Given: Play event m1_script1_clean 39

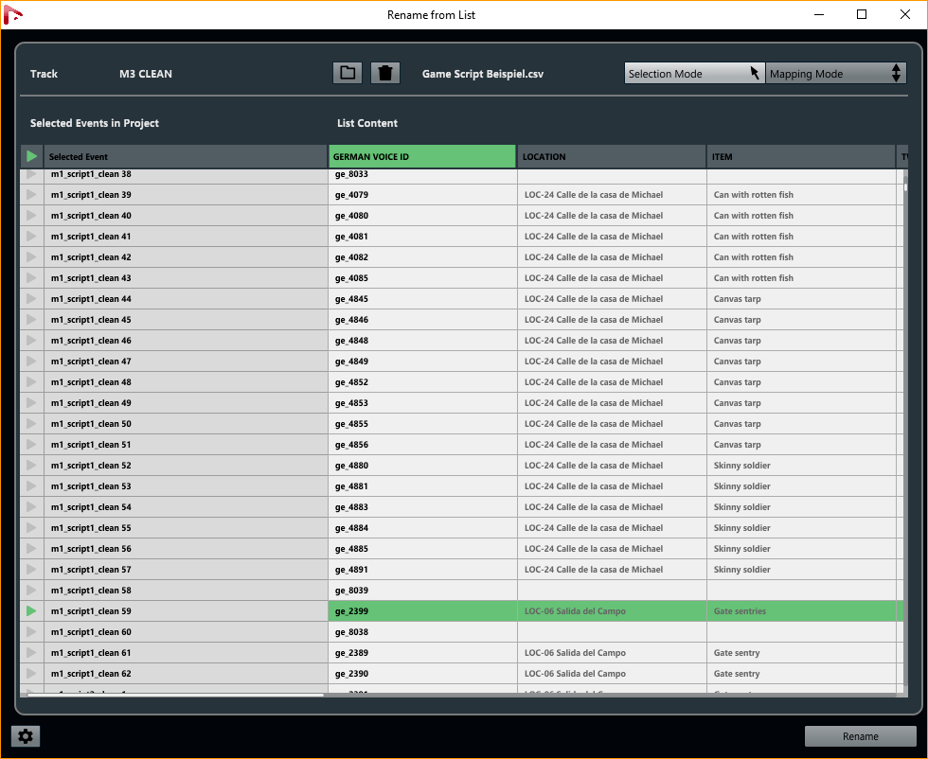Looking at the screenshot, I should 32,195.
